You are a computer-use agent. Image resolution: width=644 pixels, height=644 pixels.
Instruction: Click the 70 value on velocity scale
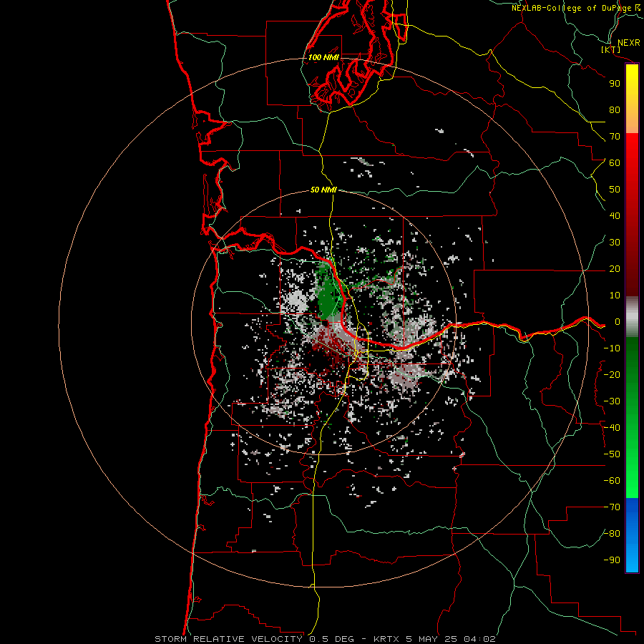pyautogui.click(x=615, y=137)
